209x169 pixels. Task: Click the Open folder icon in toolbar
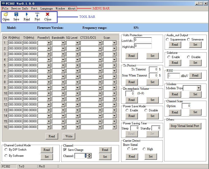tap(6, 14)
